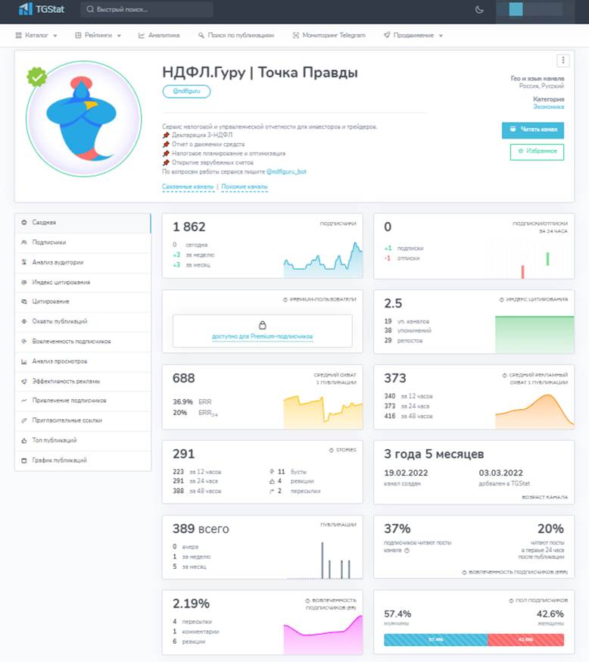589x662 pixels.
Task: Click Сводка sidebar icon
Action: coord(24,223)
